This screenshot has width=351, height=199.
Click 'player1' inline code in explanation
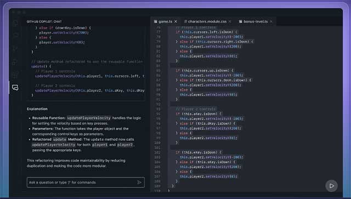pos(100,145)
